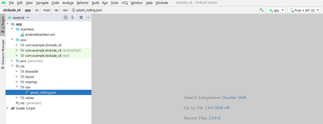Image resolution: width=323 pixels, height=124 pixels.
Task: Select the Gradle Scripts node
Action: 26,108
